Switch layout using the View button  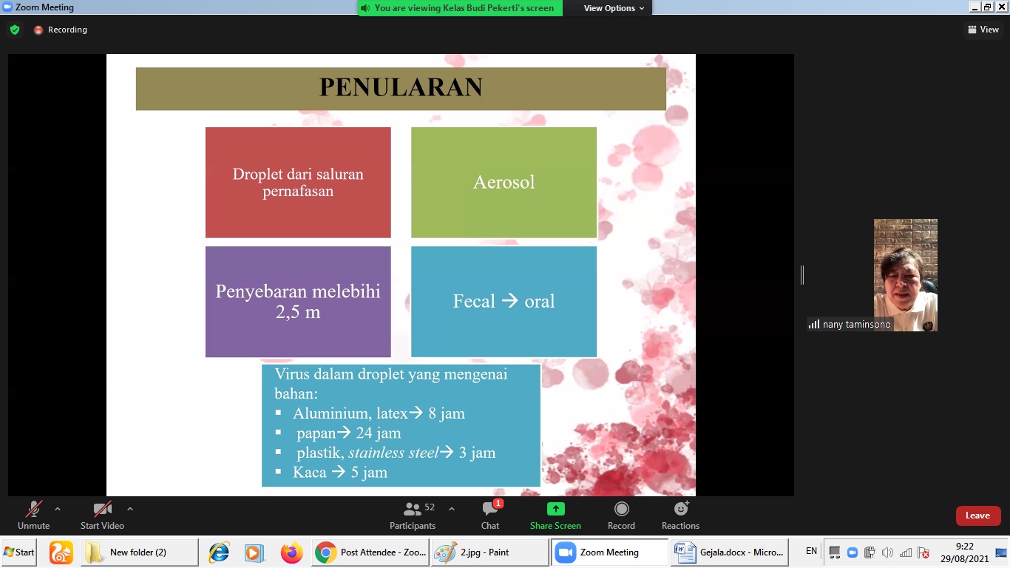point(983,30)
